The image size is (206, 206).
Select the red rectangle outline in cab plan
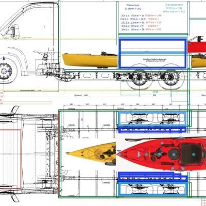point(11,159)
